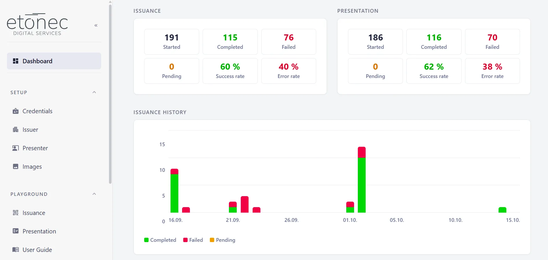
Task: Toggle the Failed legend entry
Action: tap(193, 240)
